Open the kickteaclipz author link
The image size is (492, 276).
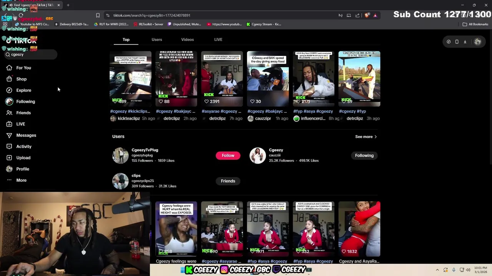pyautogui.click(x=129, y=118)
